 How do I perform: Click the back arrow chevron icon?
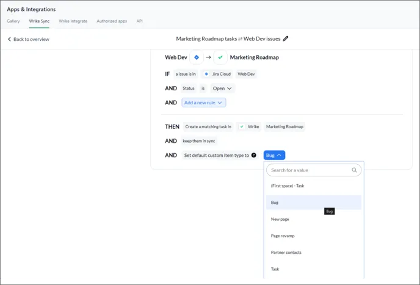coord(9,39)
